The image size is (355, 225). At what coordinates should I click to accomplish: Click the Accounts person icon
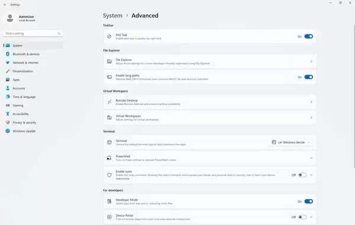click(x=8, y=88)
